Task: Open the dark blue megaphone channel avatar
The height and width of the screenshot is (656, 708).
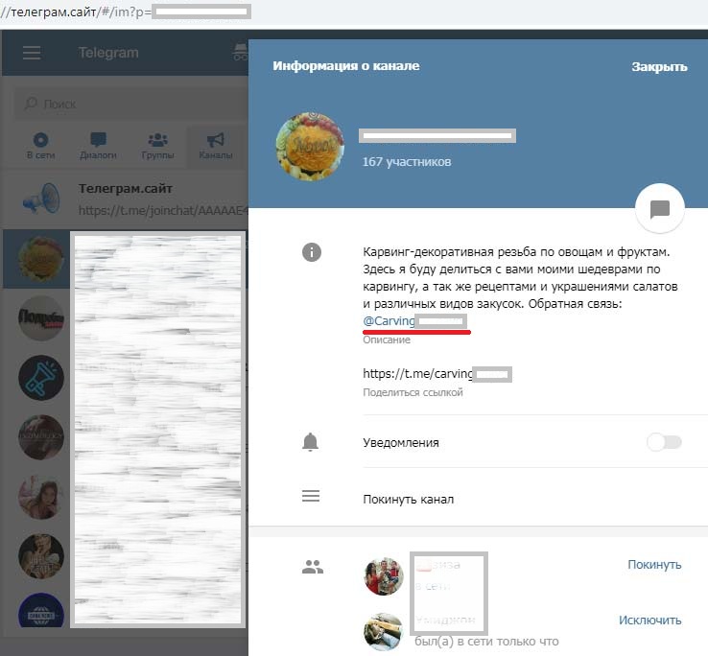Action: 41,378
